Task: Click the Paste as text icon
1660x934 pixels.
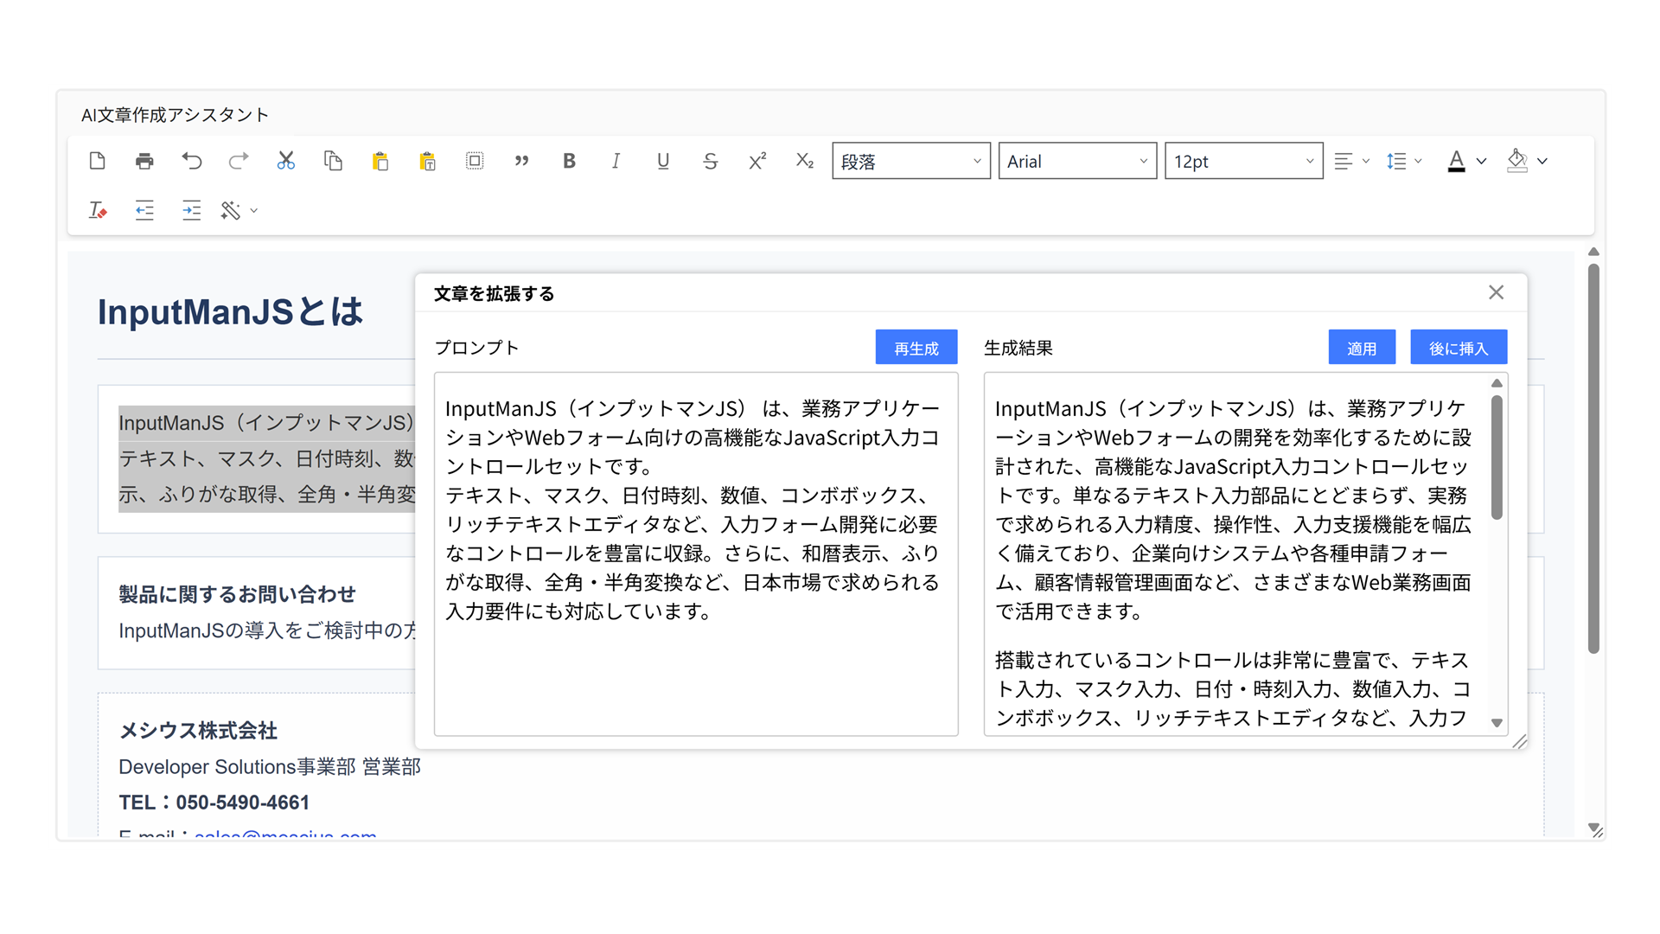Action: point(427,161)
